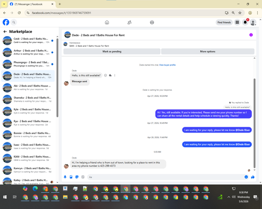Open Bonnie's conversation

point(28,135)
